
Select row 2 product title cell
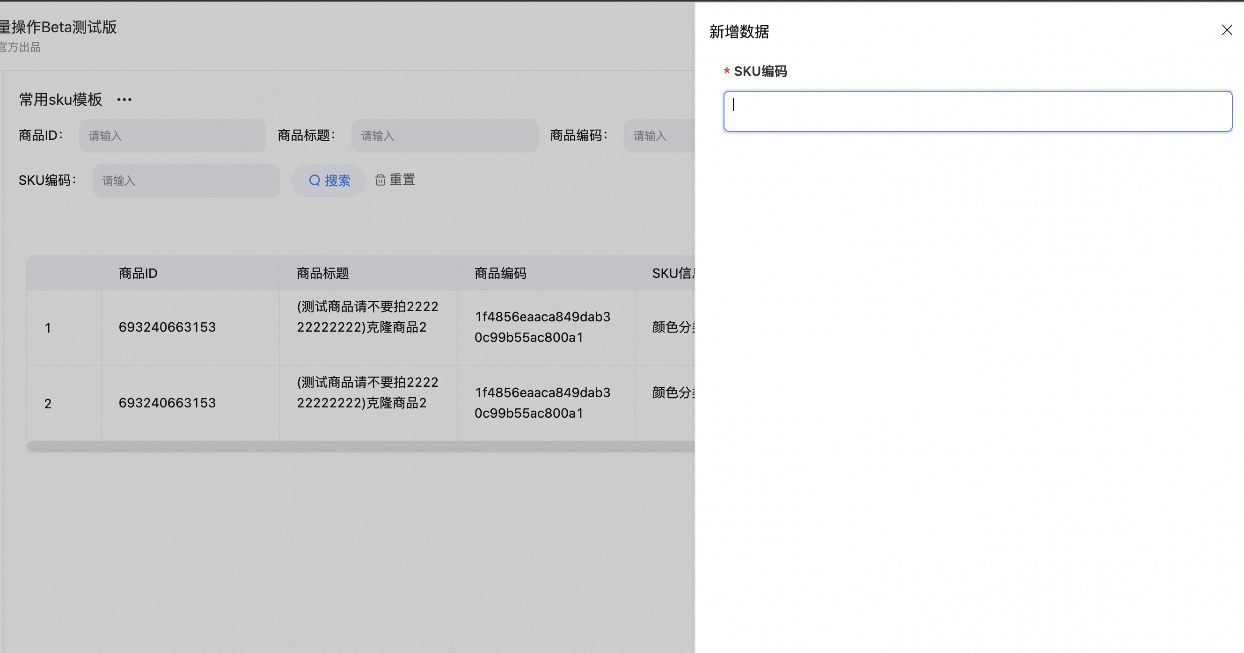pos(367,392)
